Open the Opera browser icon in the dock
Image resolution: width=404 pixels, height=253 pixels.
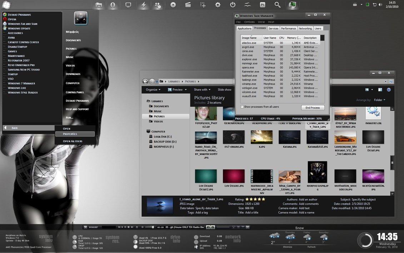tap(113, 5)
